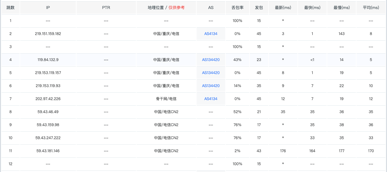Click the 最新(ms) column header
387x172 pixels.
click(283, 8)
